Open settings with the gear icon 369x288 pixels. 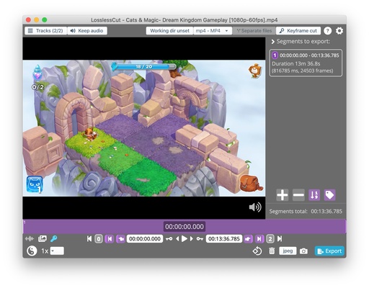coord(339,31)
